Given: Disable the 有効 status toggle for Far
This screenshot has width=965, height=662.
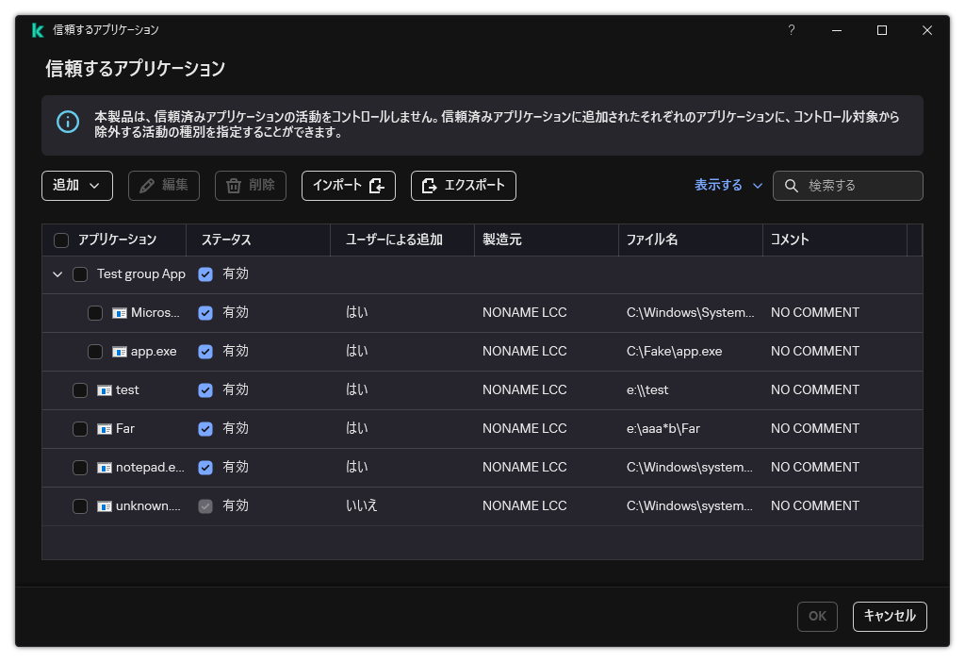Looking at the screenshot, I should 205,428.
